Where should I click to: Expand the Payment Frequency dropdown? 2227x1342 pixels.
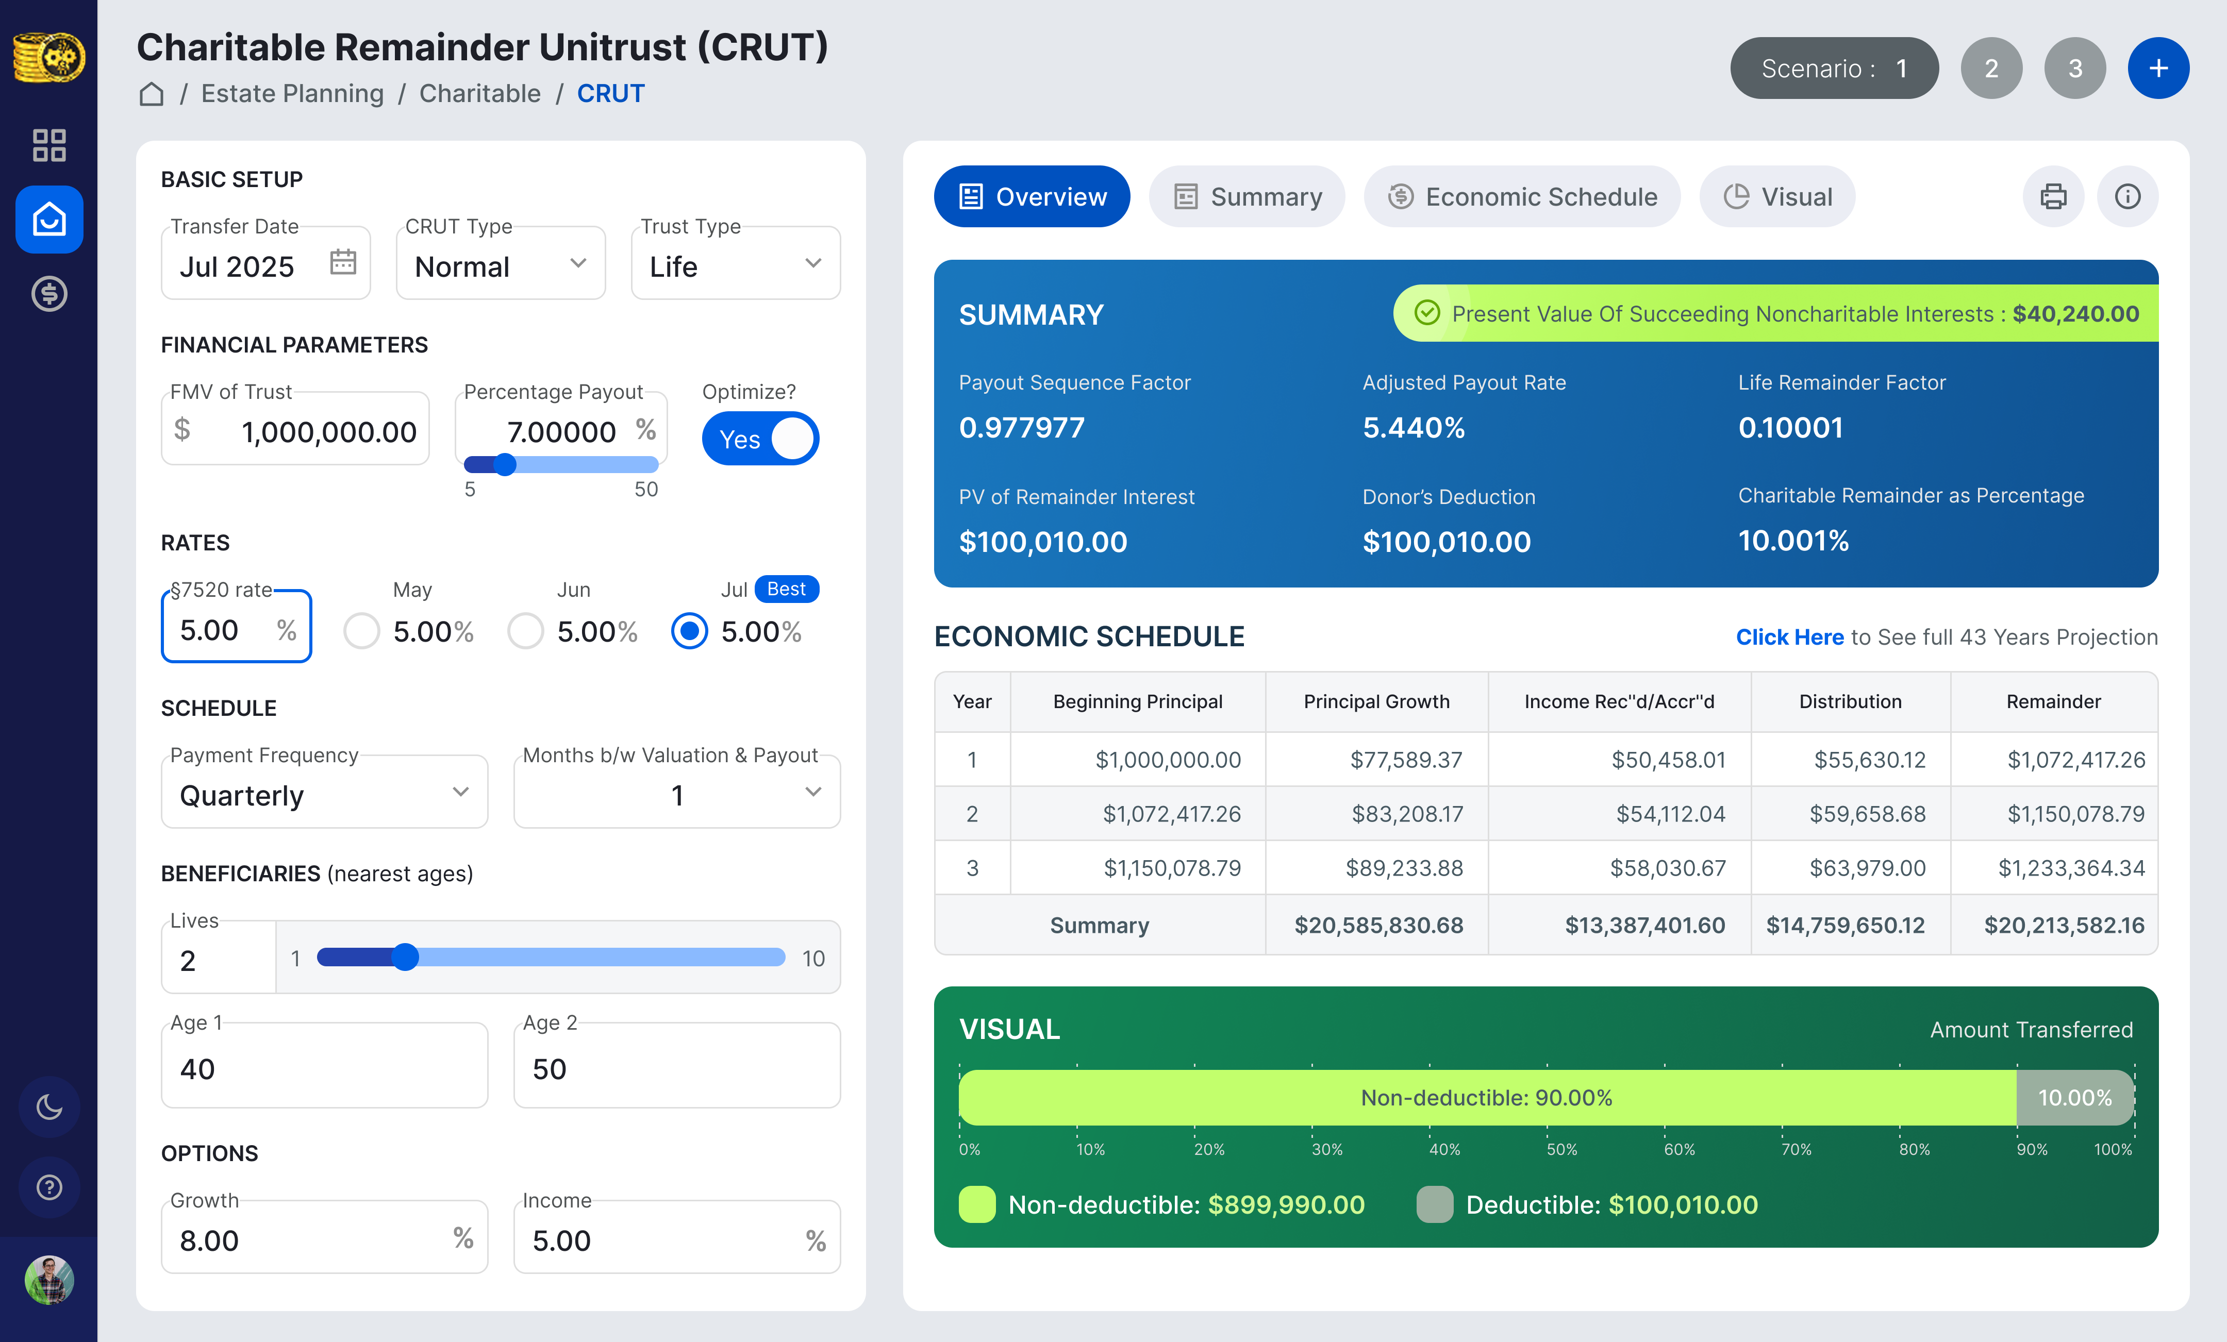coord(324,794)
